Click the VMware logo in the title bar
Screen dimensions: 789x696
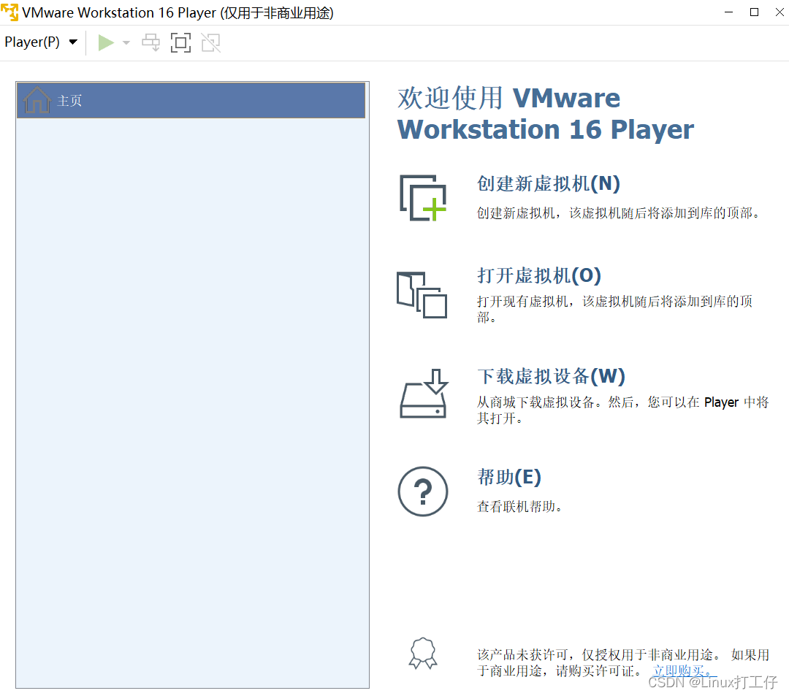click(x=10, y=12)
